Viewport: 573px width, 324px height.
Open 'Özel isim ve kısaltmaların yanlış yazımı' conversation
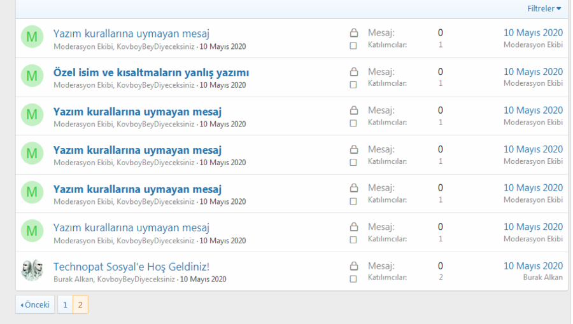151,72
